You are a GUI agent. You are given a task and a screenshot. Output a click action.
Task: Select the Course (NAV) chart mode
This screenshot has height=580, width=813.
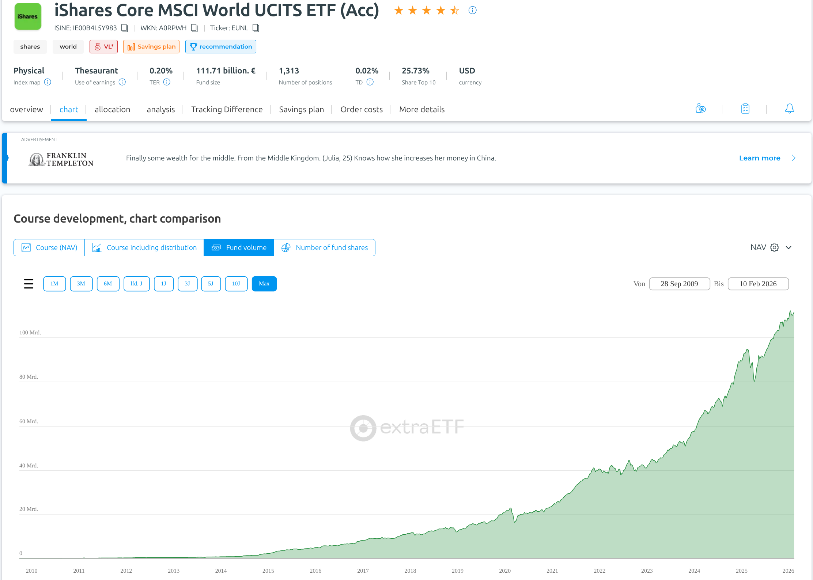[49, 247]
